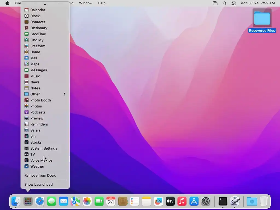Choose Photo Booth from the menu
This screenshot has height=210, width=280.
click(45, 100)
